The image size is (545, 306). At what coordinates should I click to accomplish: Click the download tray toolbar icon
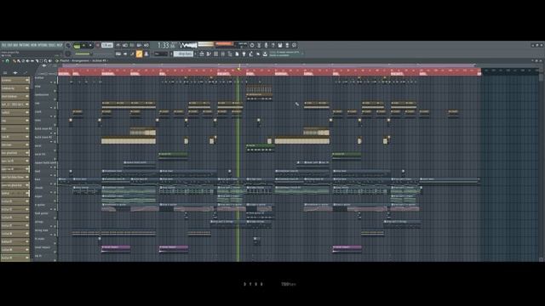click(265, 54)
